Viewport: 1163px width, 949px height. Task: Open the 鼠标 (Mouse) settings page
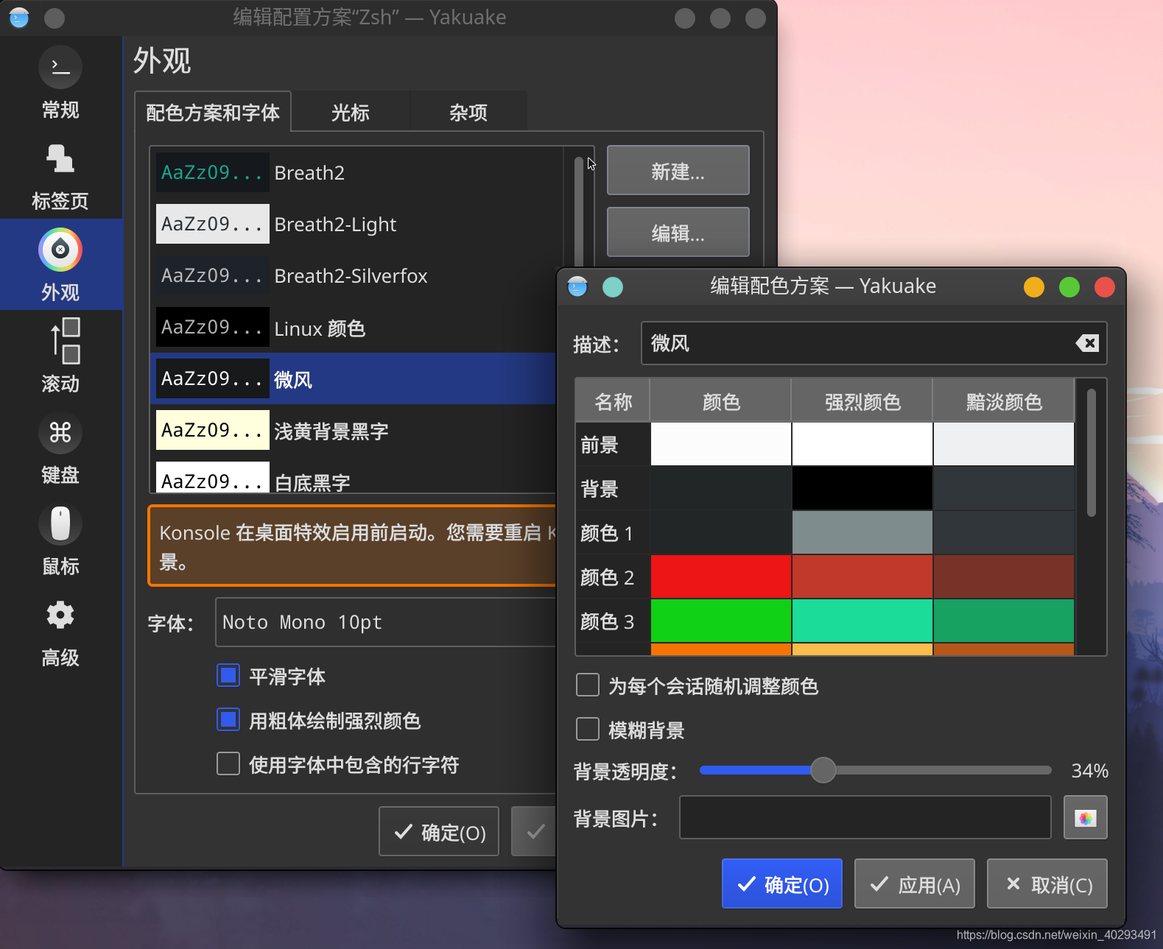click(60, 539)
